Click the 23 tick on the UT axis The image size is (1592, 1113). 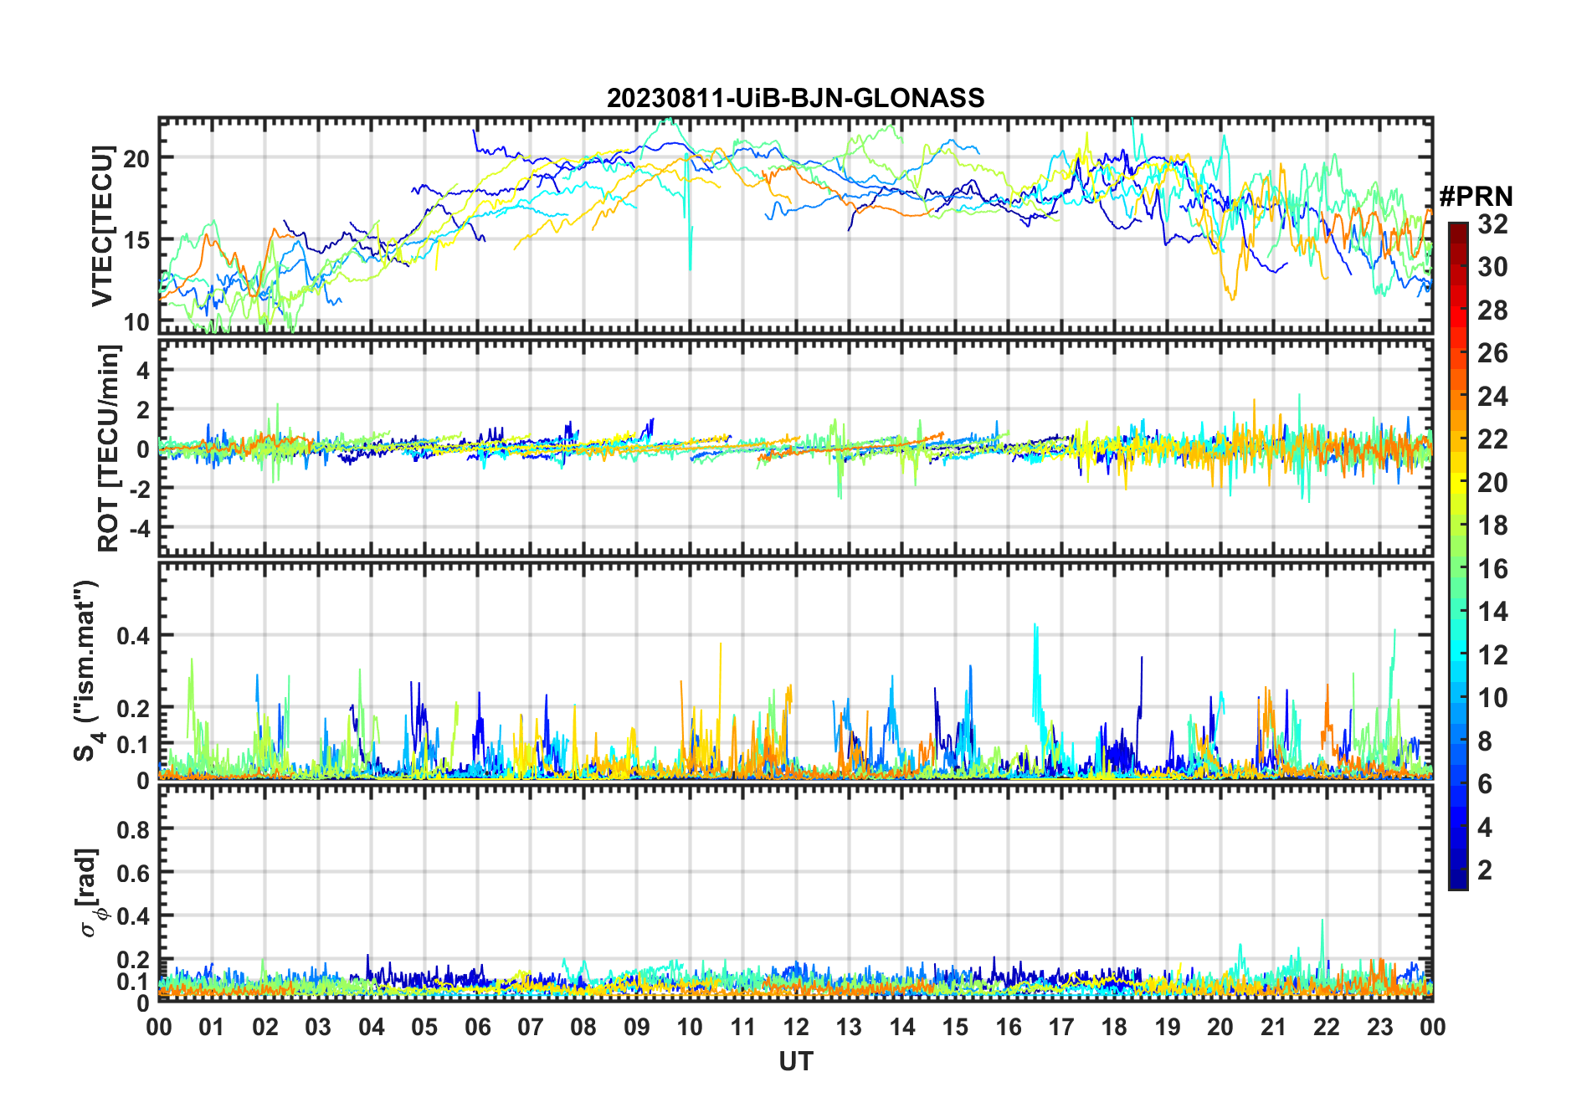click(1379, 1027)
